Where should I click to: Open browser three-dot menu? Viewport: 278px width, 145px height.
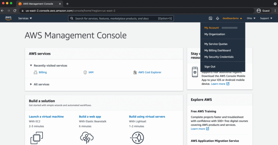pyautogui.click(x=275, y=11)
